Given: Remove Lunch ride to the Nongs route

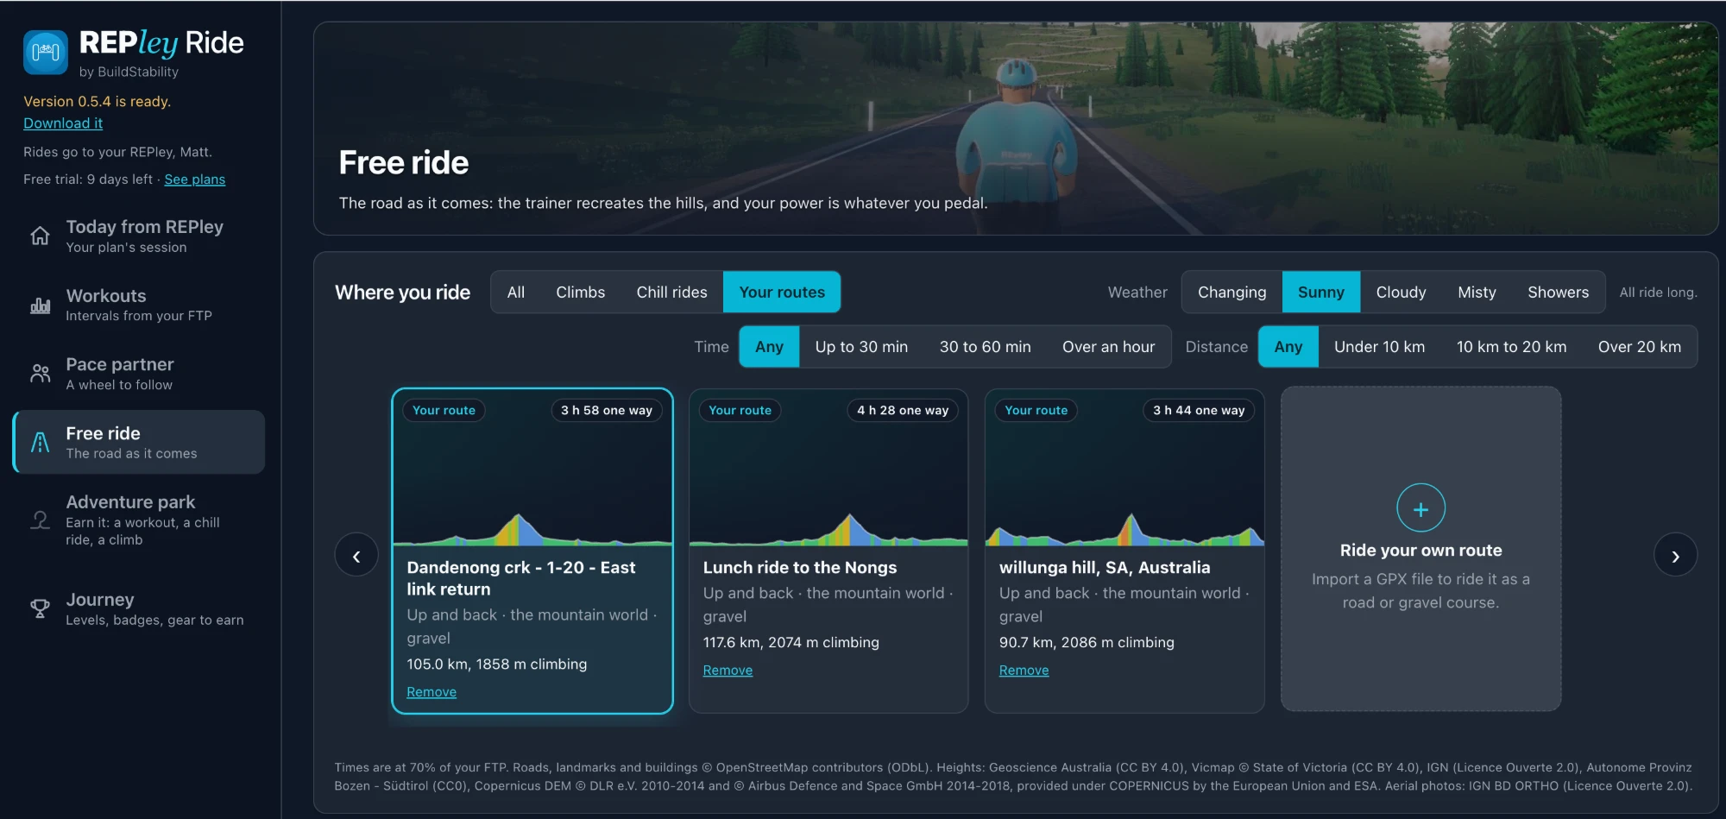Looking at the screenshot, I should [728, 671].
